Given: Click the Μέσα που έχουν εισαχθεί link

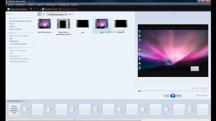Looking at the screenshot, I should point(19,36).
